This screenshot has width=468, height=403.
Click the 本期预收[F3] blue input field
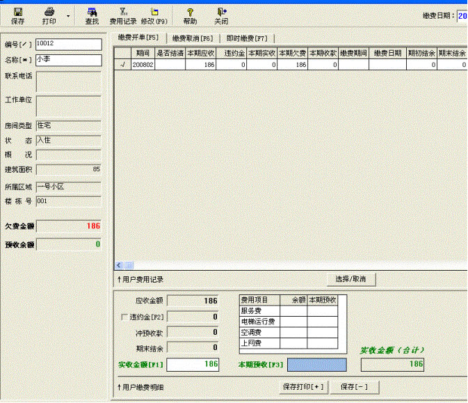317,365
